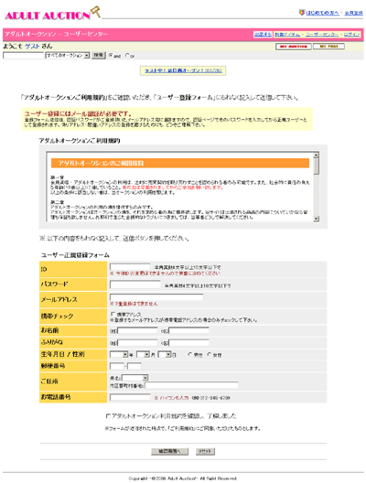Select the 'and' search radio button
366x483 pixels.
[x=111, y=56]
